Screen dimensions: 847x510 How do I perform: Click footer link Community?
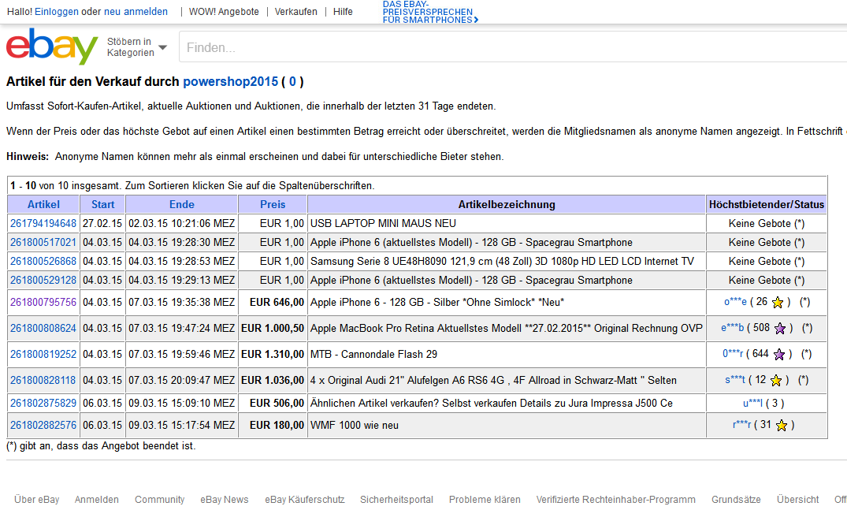(x=159, y=500)
